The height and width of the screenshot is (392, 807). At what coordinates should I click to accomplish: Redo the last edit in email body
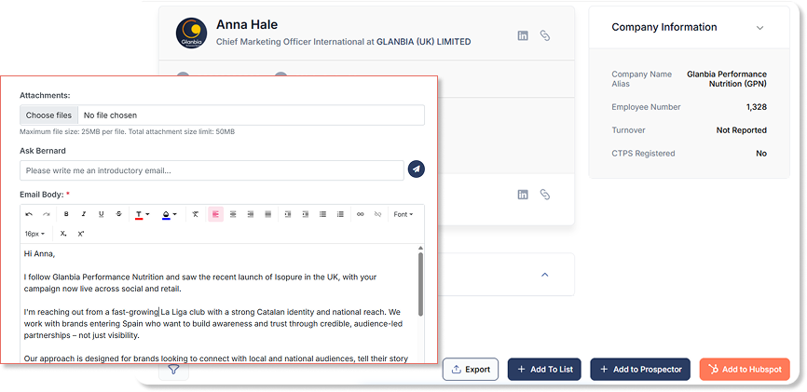(x=46, y=214)
